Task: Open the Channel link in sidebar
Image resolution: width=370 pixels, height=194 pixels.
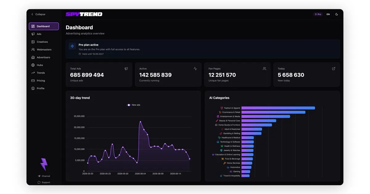Action: click(x=44, y=176)
